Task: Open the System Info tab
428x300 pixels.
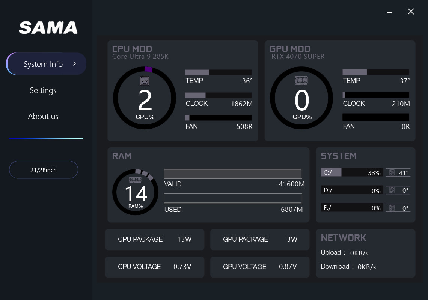Action: [43, 64]
